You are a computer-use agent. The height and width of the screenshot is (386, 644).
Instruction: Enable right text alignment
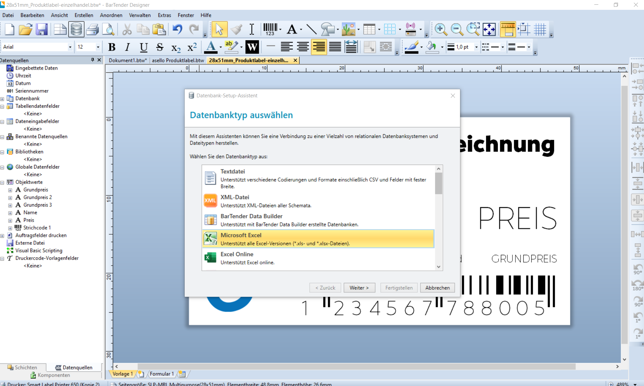319,47
